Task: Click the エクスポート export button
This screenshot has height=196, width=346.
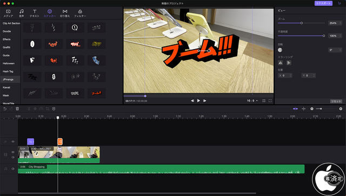Action: point(323,3)
